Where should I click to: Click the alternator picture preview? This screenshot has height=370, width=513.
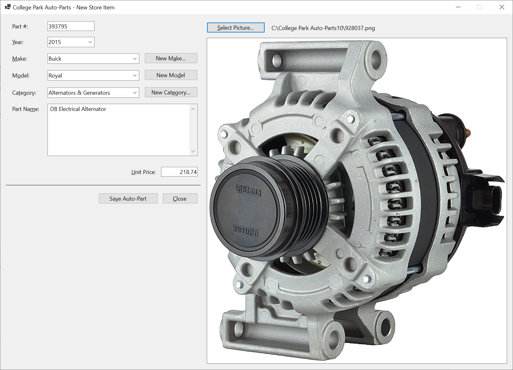357,201
